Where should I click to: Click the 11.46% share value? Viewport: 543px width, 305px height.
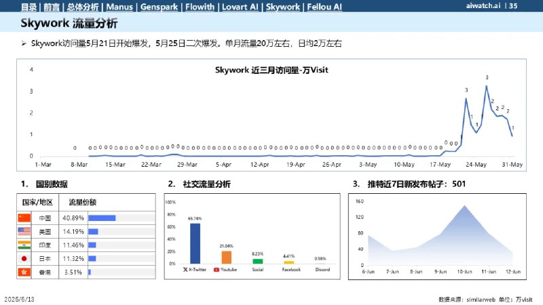[73, 245]
